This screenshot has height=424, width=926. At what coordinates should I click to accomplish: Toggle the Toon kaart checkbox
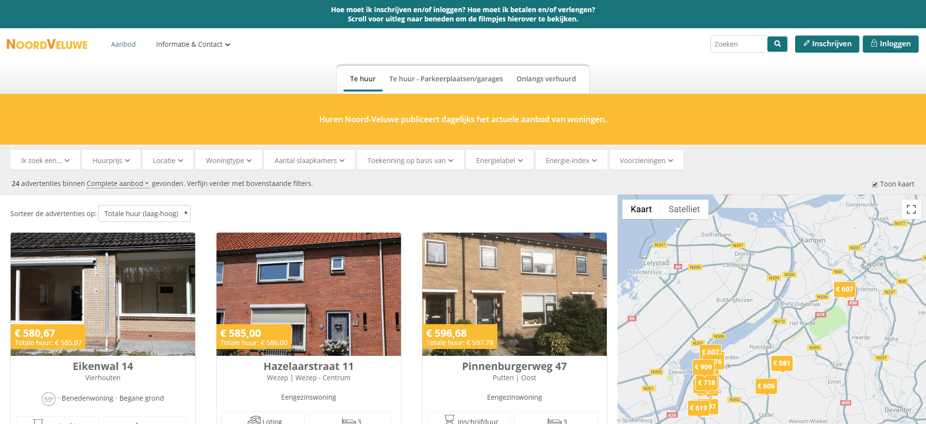click(x=875, y=184)
